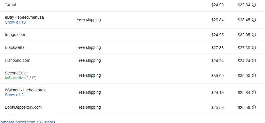Image resolution: width=265 pixels, height=123 pixels.
Task: Expand eBay sellers with Show all 10
Action: tap(15, 22)
